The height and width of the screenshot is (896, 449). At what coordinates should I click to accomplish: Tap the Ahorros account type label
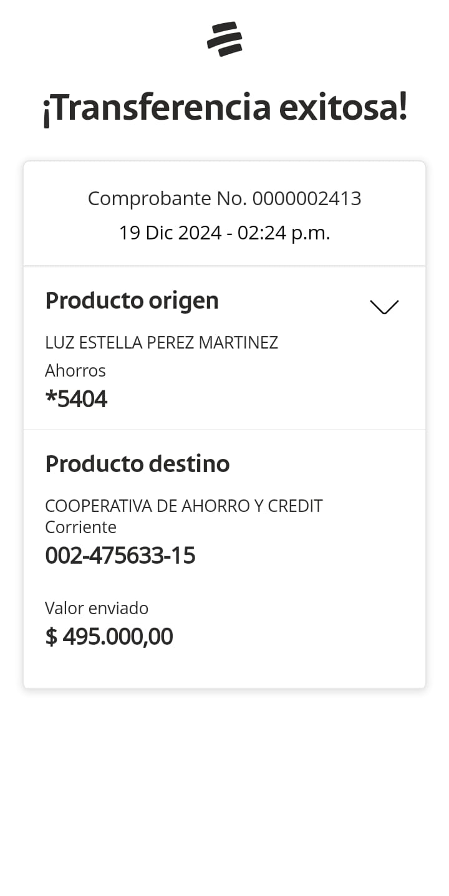75,370
